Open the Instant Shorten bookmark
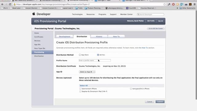The height and width of the screenshot is (111, 197). pyautogui.click(x=30, y=8)
